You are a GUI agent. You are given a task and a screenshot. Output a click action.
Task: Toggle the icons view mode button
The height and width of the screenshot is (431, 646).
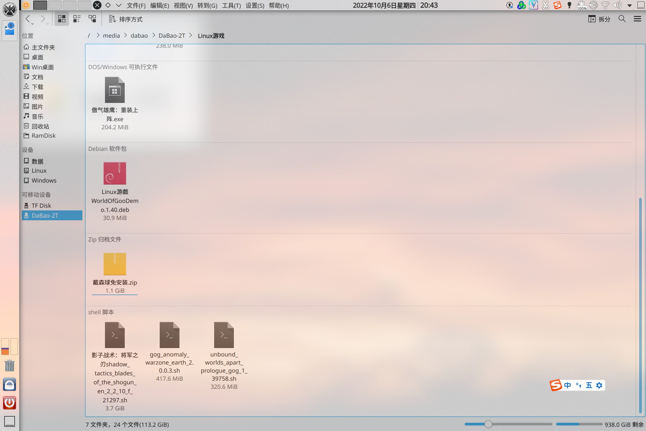pos(62,19)
